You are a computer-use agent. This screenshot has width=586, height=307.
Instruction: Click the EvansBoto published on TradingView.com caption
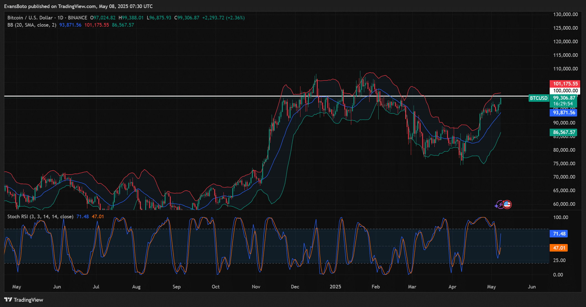click(x=78, y=6)
